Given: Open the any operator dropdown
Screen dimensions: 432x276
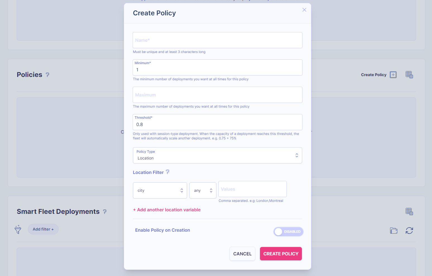Looking at the screenshot, I should 203,190.
